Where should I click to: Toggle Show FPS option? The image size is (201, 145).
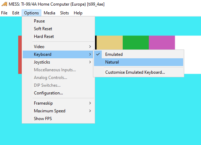tap(58, 119)
